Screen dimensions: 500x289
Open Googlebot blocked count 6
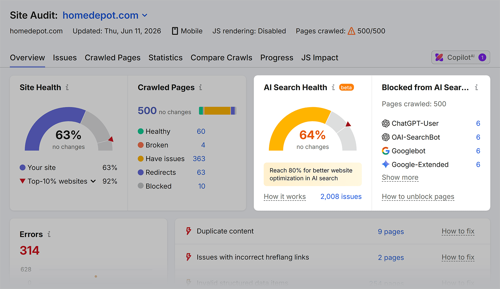point(478,151)
